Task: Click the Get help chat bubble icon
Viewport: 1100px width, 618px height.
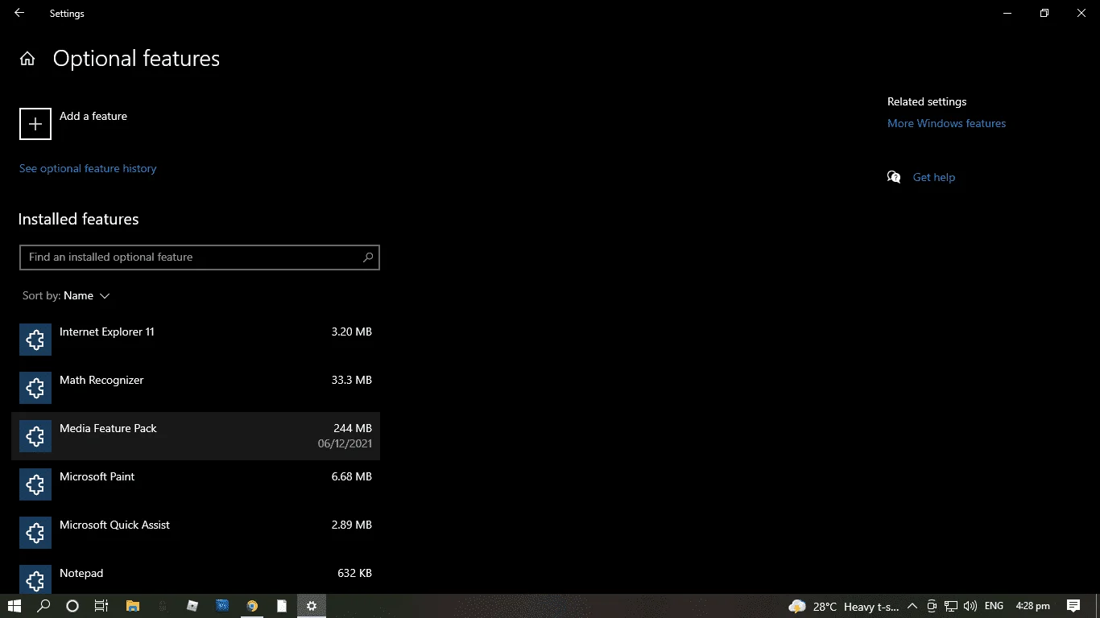Action: (x=894, y=177)
